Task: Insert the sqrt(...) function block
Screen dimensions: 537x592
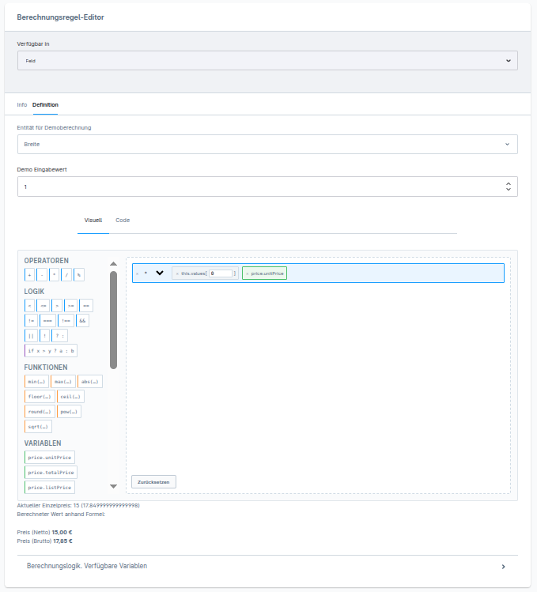Action: pyautogui.click(x=38, y=427)
